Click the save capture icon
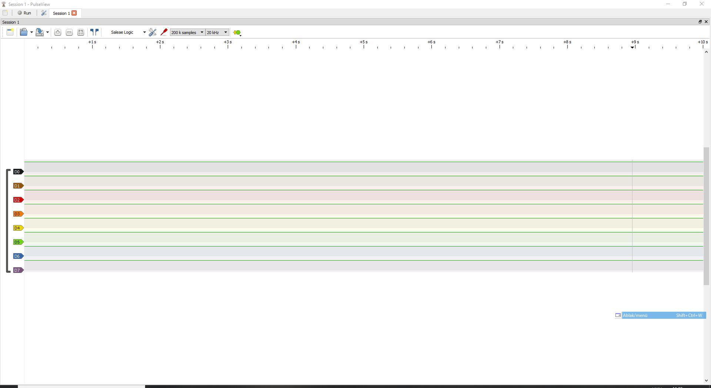The height and width of the screenshot is (388, 711). click(40, 32)
